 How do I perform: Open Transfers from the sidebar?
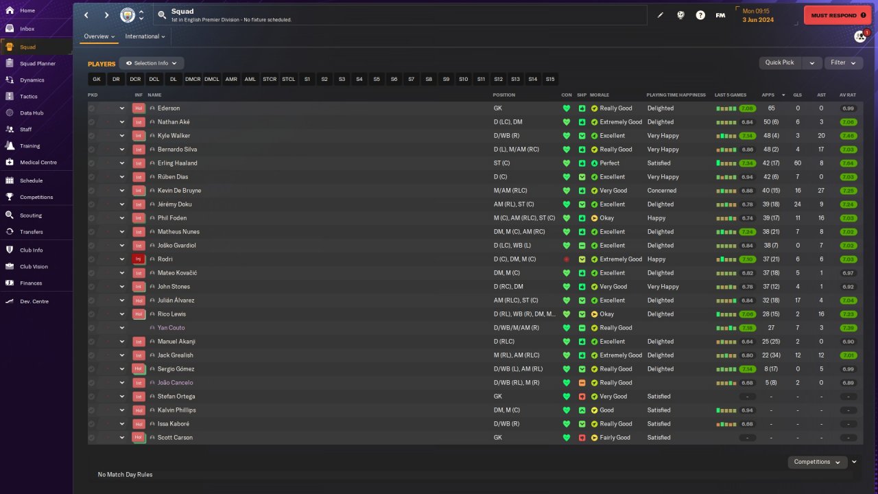click(32, 232)
